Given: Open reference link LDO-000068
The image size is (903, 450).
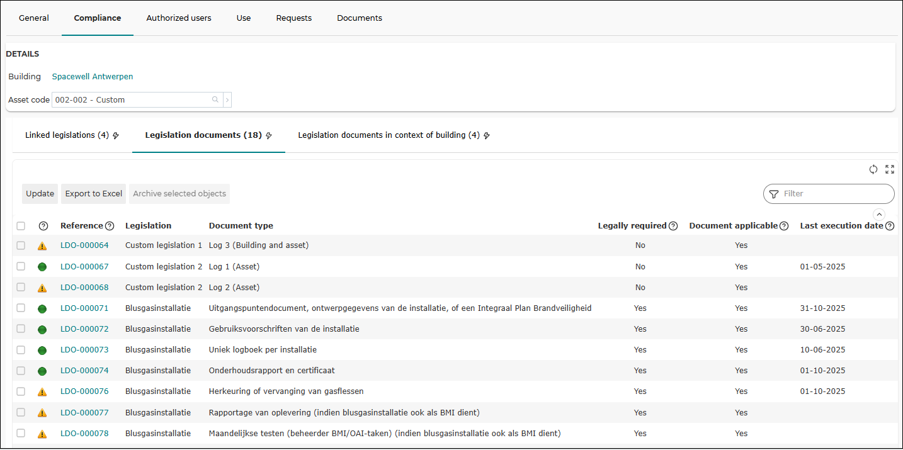Looking at the screenshot, I should [84, 288].
